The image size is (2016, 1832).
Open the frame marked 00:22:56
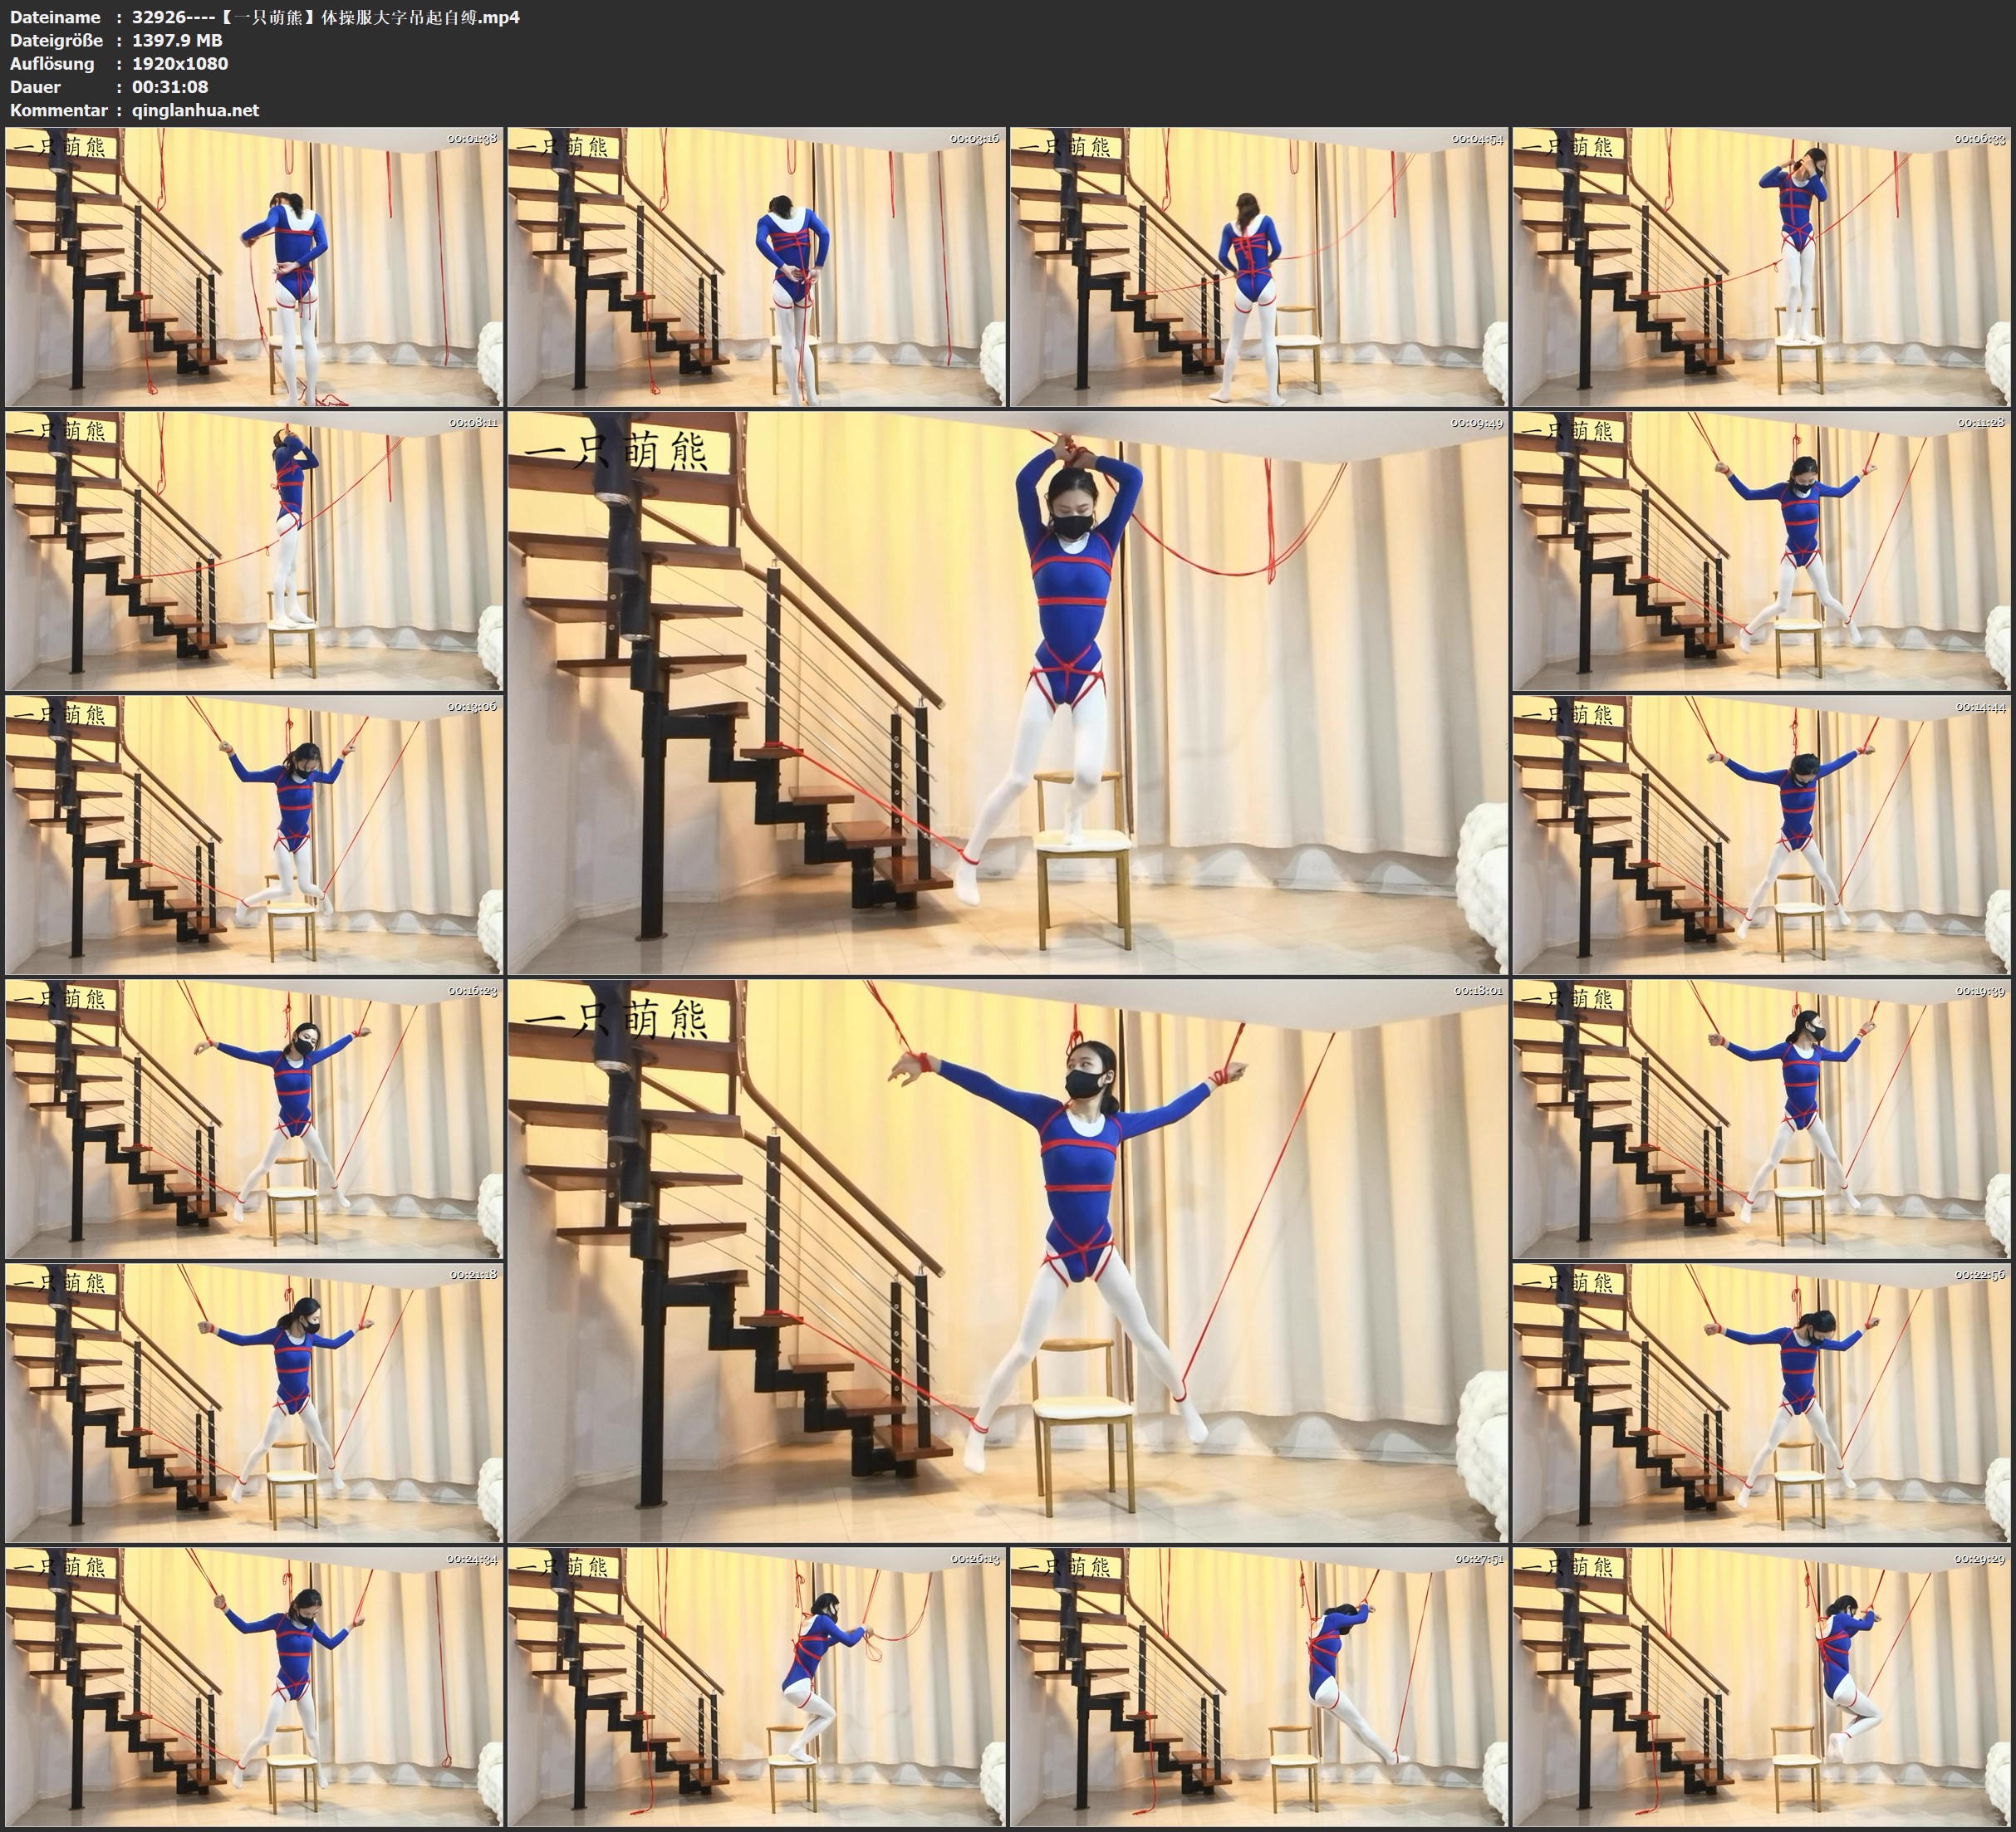click(x=1761, y=1403)
